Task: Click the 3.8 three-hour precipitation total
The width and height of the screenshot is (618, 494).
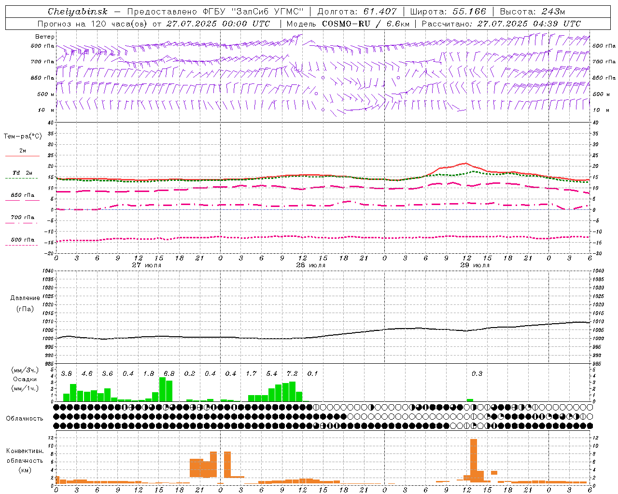Action: click(67, 374)
